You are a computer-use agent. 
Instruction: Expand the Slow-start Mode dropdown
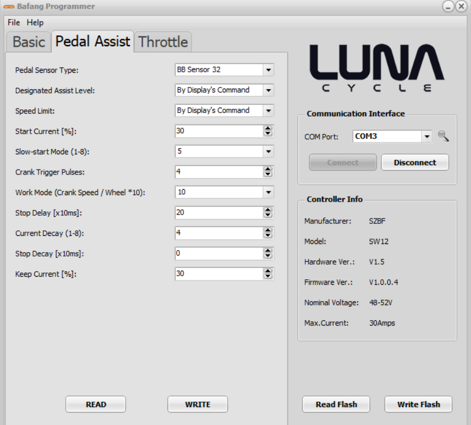(x=268, y=152)
